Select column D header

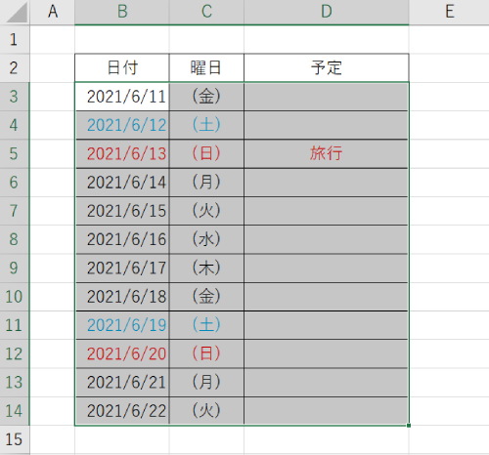coord(327,12)
